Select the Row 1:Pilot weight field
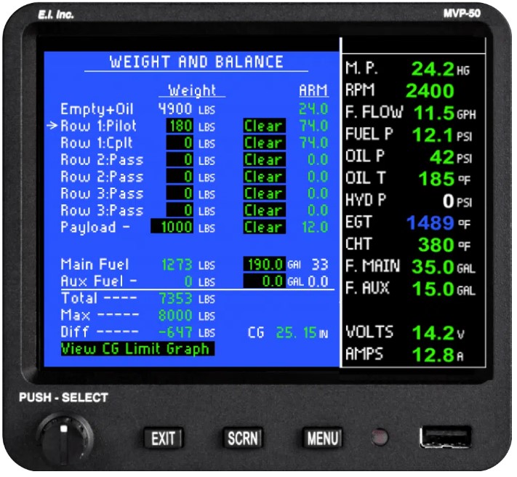 click(x=180, y=127)
